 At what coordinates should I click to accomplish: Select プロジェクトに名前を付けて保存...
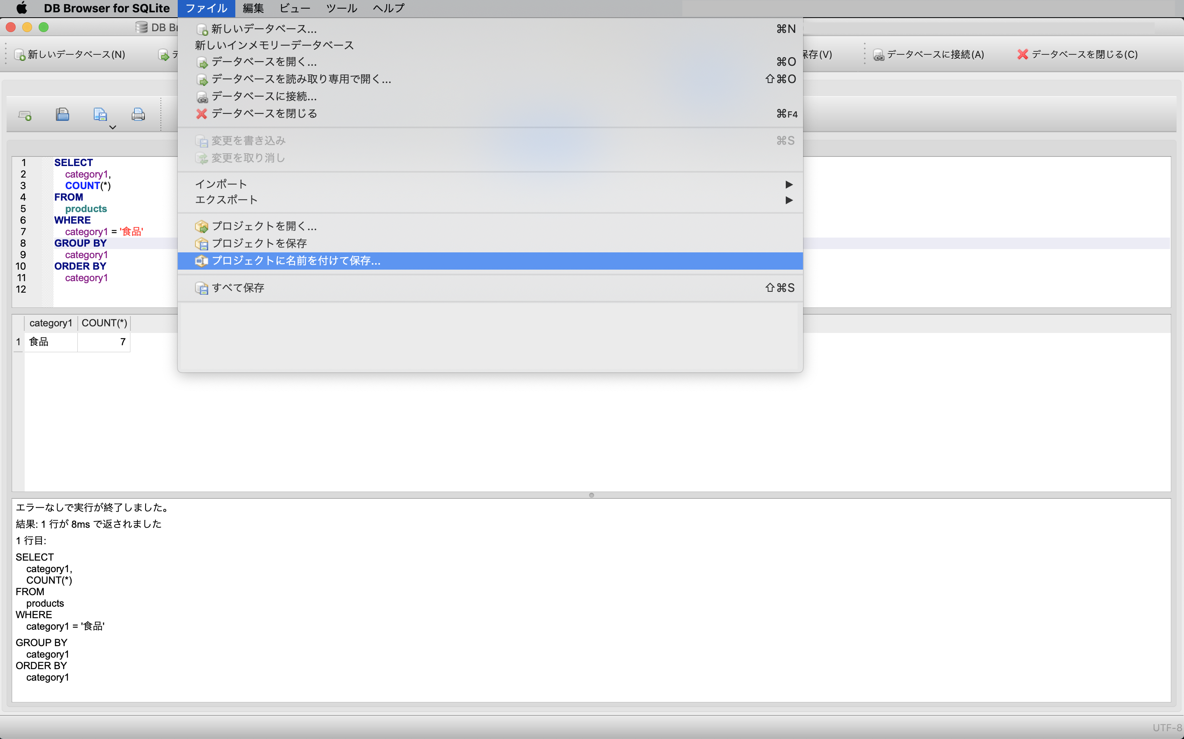490,261
